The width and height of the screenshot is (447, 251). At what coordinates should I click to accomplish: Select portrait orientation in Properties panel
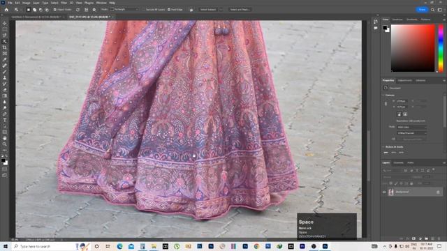coord(399,114)
